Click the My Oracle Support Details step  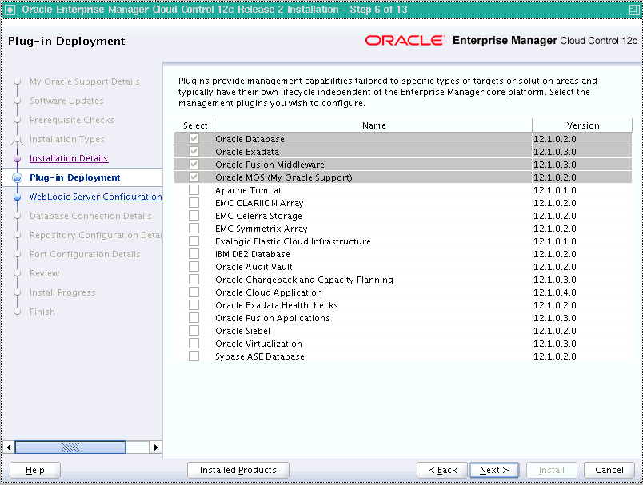[x=85, y=81]
